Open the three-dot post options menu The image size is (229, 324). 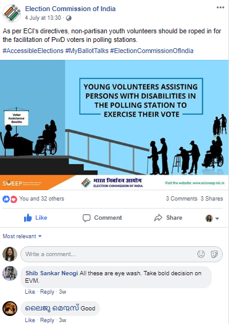[220, 7]
